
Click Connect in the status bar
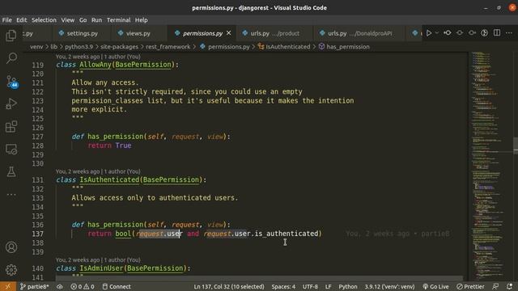pos(117,286)
